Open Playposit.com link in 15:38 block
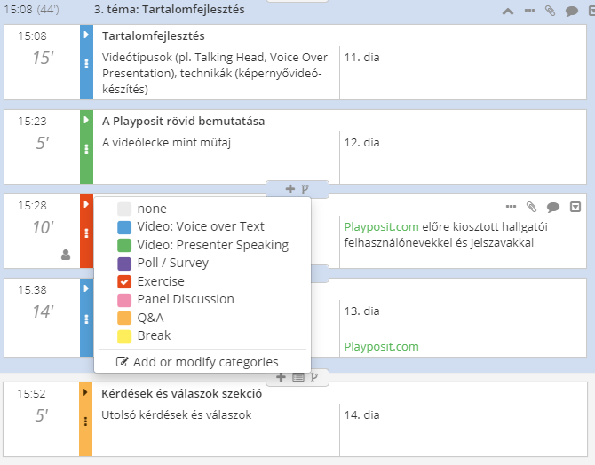 (381, 346)
